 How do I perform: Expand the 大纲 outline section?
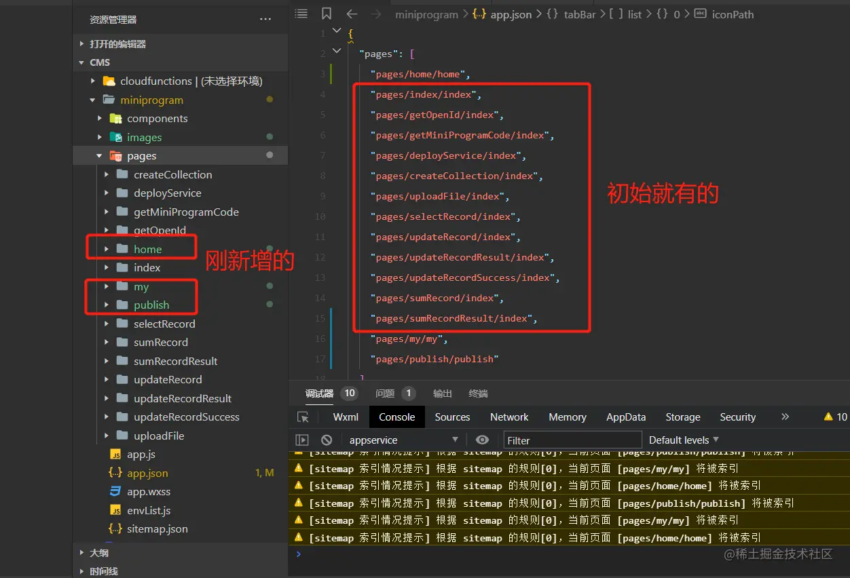coord(99,553)
